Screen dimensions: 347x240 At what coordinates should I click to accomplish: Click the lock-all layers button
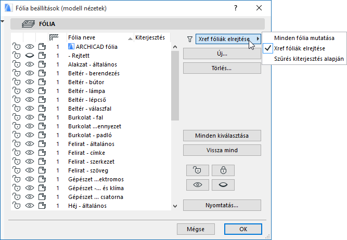click(223, 170)
